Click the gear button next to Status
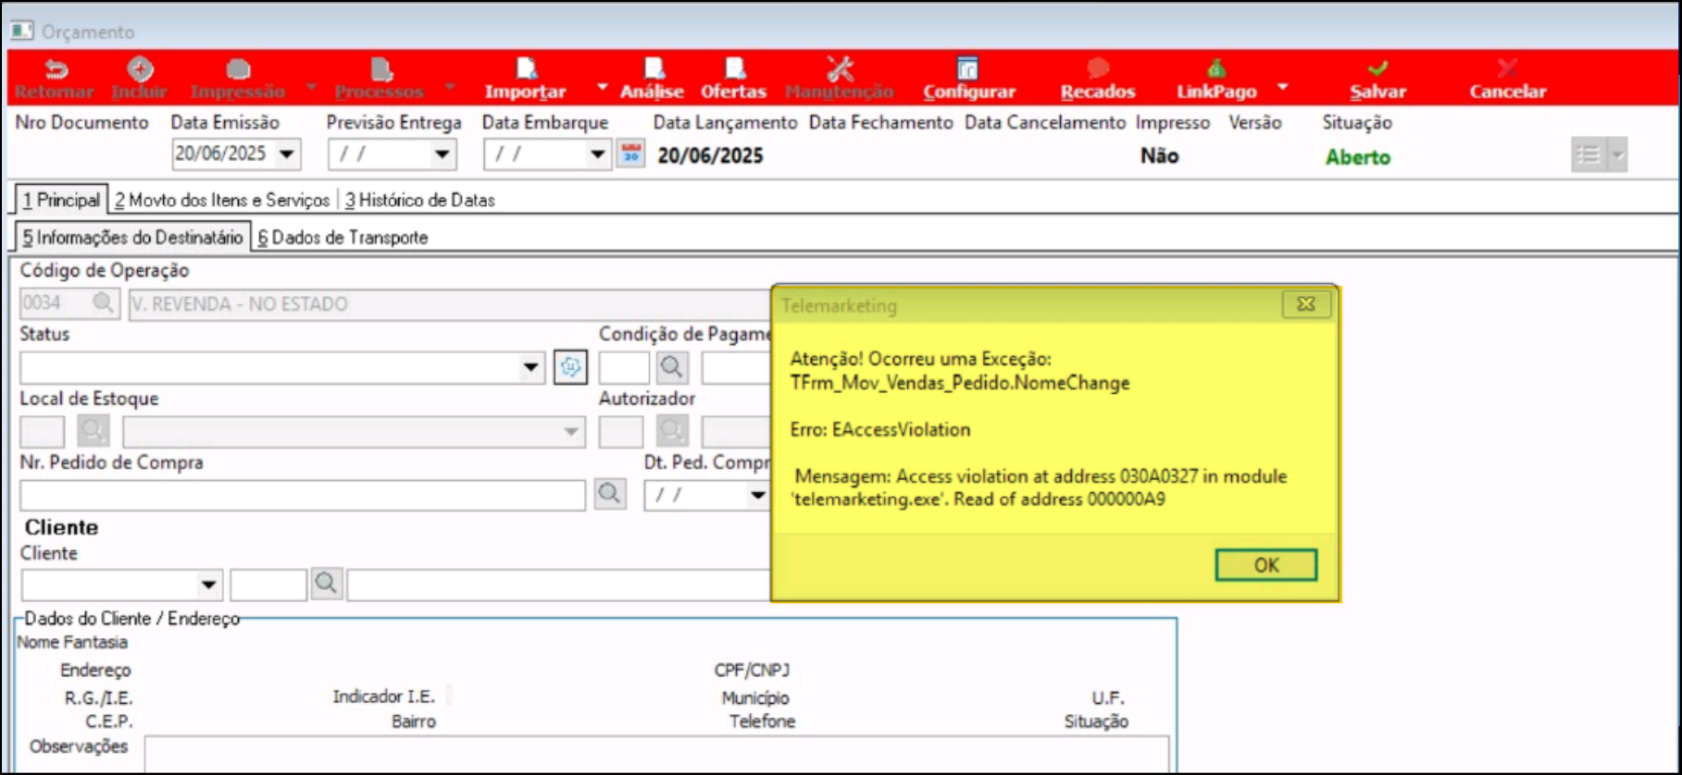 point(570,367)
